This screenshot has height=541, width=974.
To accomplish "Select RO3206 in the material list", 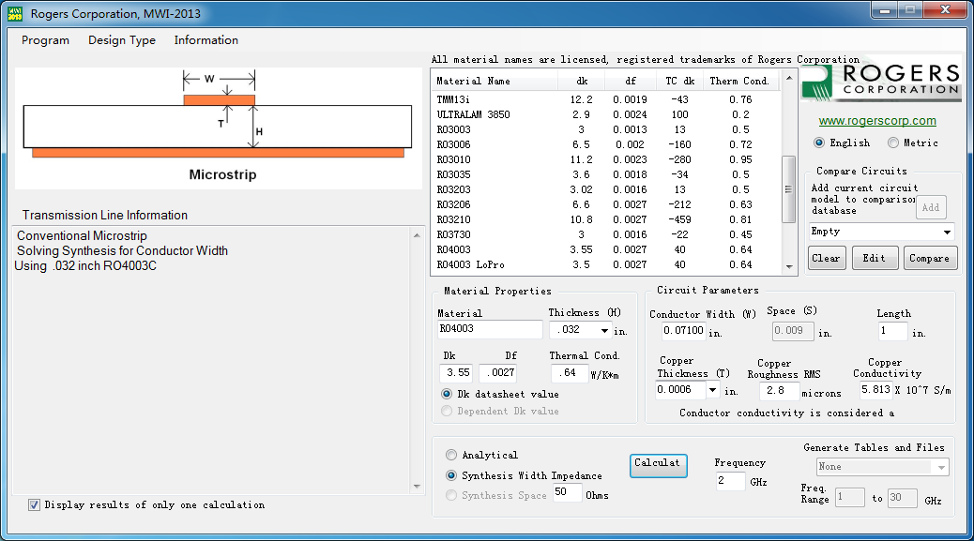I will point(605,204).
